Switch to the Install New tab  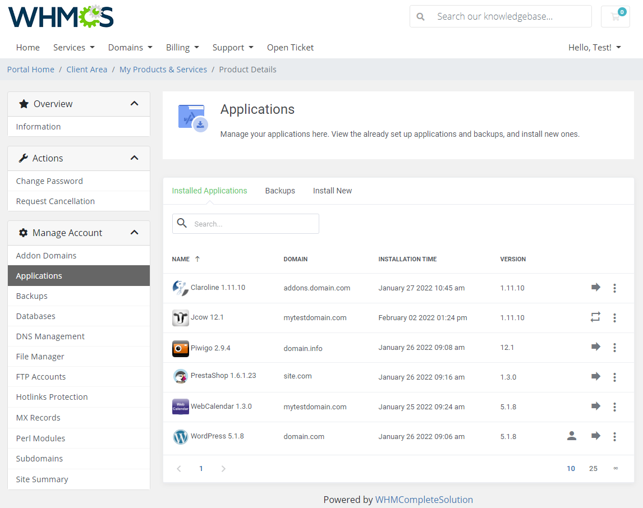click(x=332, y=191)
